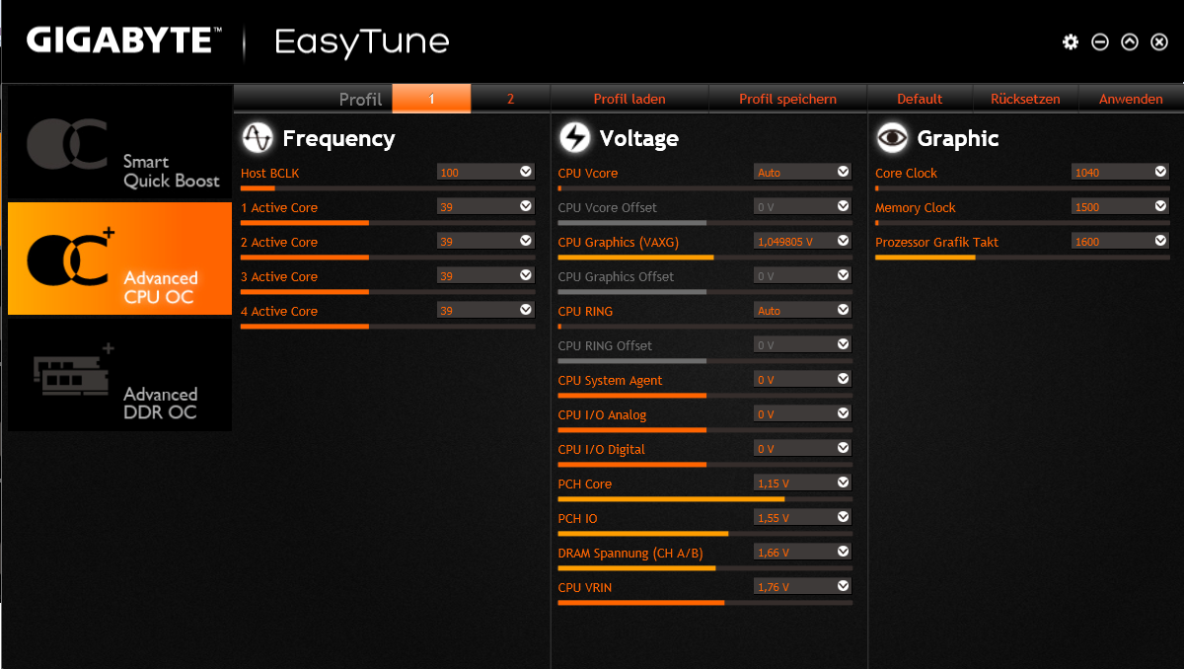
Task: Click the CPU VRIN slider bar
Action: click(704, 602)
